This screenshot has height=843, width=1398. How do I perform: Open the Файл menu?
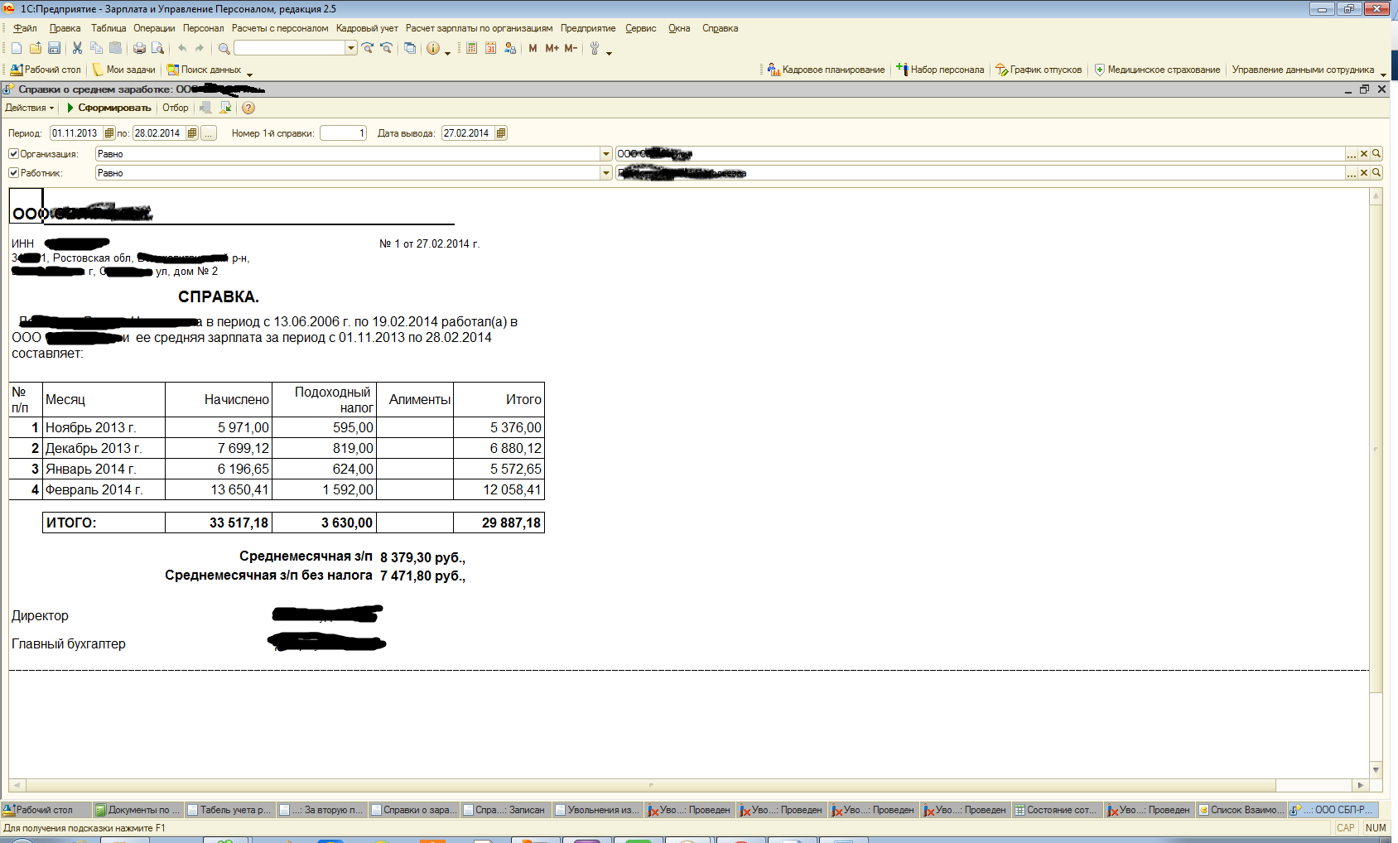[25, 28]
